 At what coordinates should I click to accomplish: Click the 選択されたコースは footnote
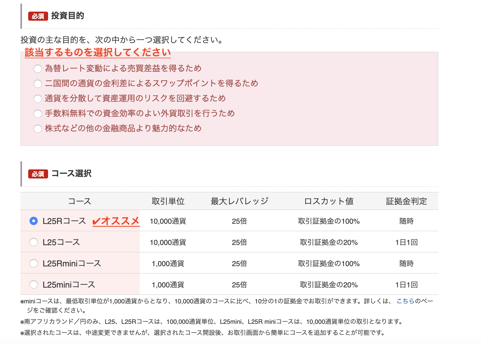coord(203,333)
